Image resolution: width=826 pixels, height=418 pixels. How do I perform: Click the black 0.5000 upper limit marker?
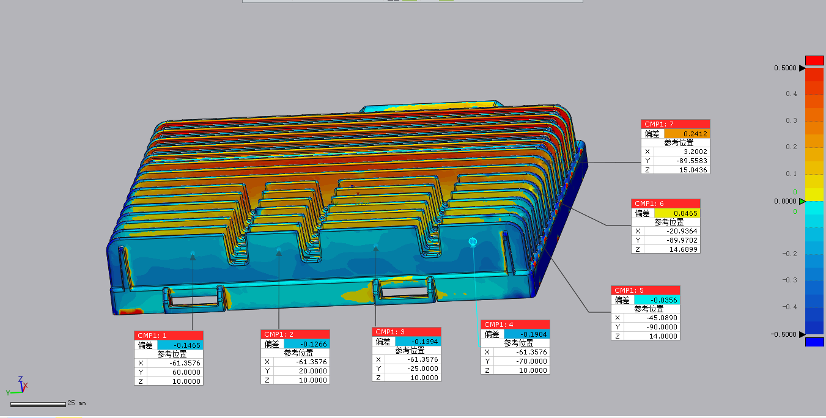(x=802, y=68)
